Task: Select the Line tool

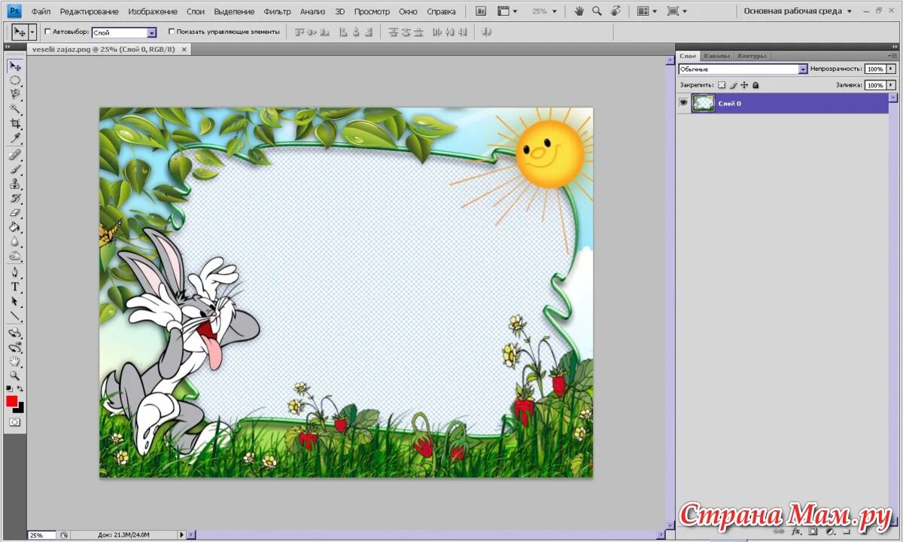Action: tap(15, 316)
